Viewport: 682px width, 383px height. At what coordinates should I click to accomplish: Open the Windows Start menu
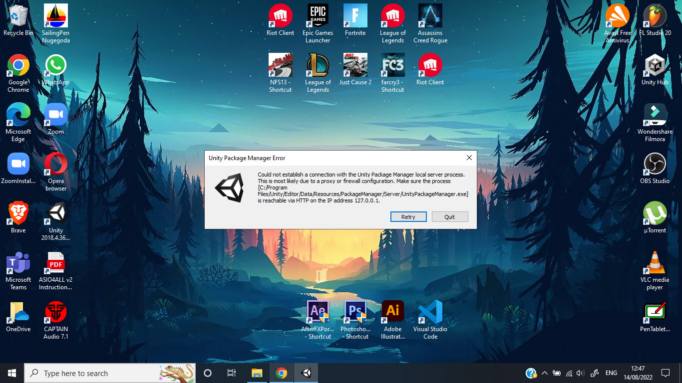coord(11,373)
